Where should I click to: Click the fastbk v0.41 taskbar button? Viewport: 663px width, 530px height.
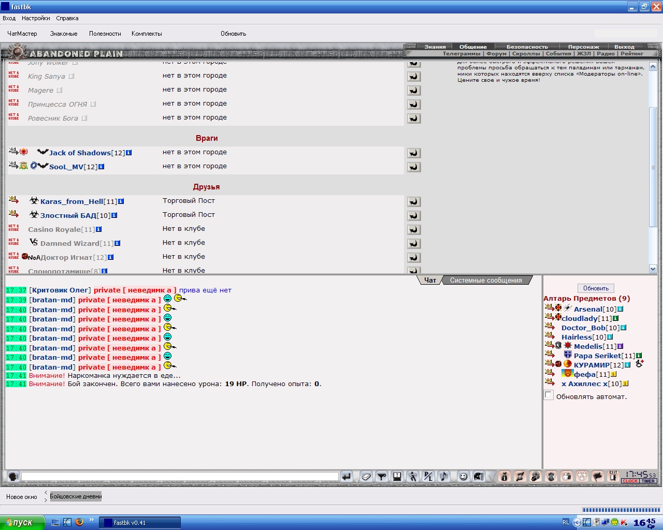pos(140,523)
